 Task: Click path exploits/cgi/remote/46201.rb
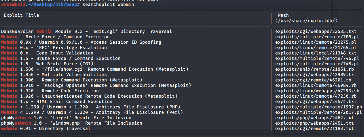coord(314,80)
